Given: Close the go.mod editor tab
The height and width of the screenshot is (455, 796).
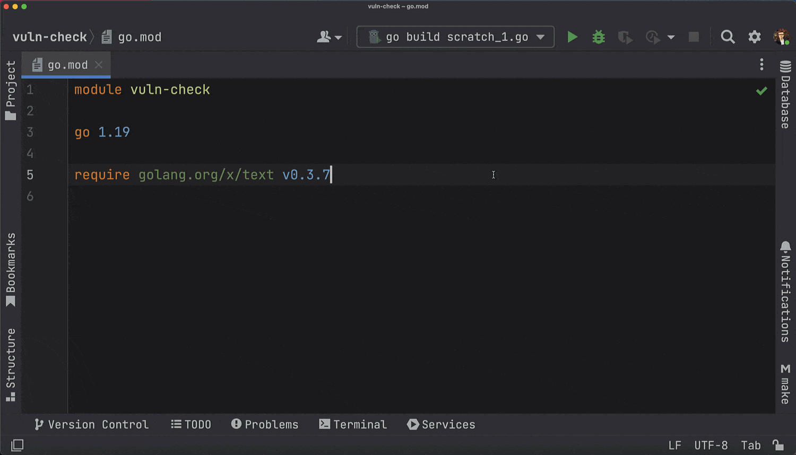Looking at the screenshot, I should click(x=99, y=65).
